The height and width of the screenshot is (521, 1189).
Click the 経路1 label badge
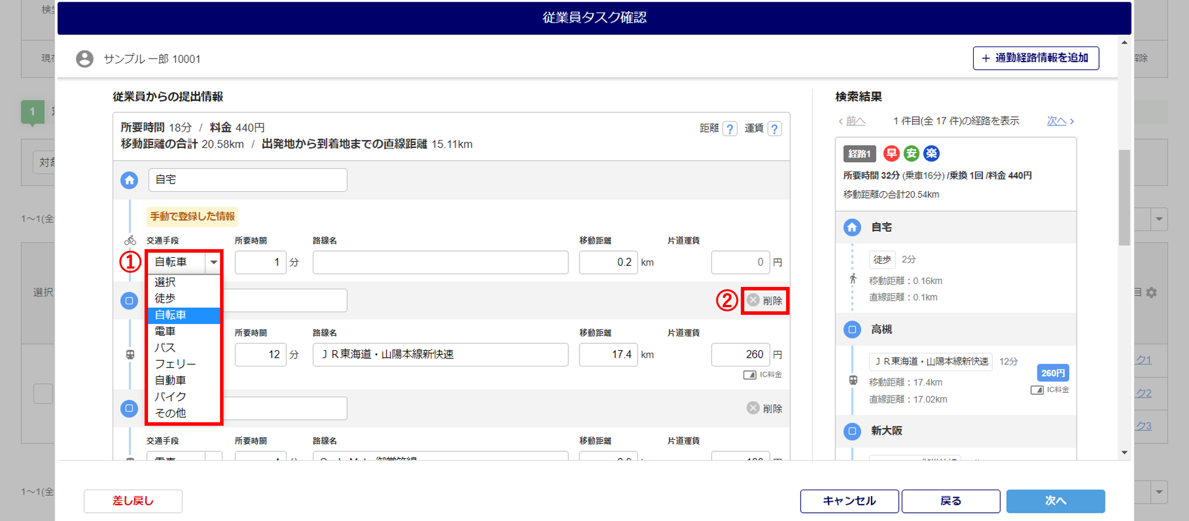point(859,154)
